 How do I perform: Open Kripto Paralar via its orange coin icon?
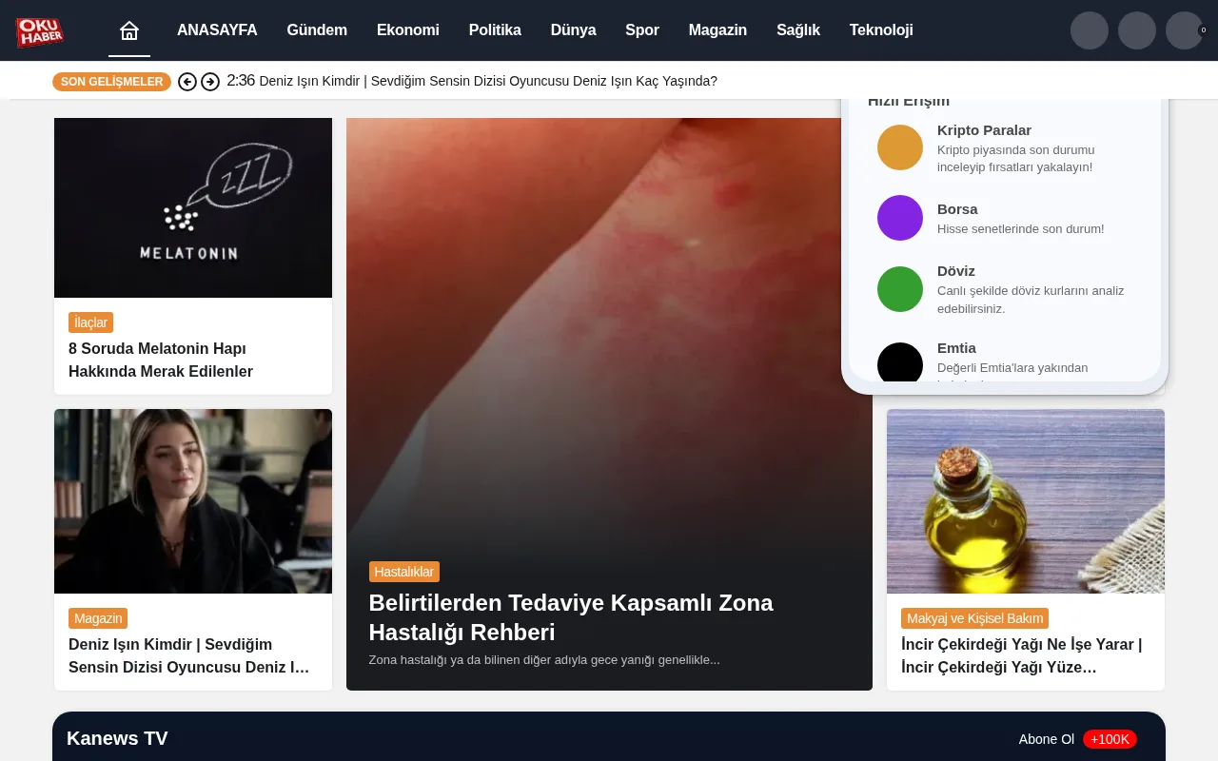point(900,146)
